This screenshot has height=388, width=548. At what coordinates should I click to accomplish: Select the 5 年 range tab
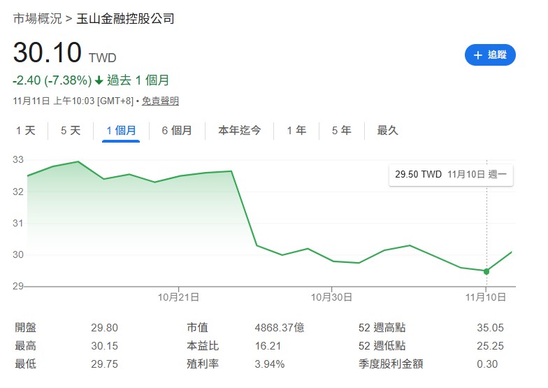pyautogui.click(x=341, y=130)
